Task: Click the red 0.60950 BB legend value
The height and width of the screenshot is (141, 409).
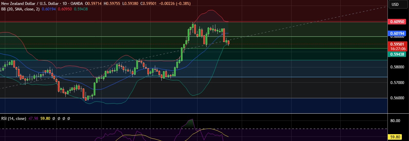Action: pyautogui.click(x=64, y=9)
